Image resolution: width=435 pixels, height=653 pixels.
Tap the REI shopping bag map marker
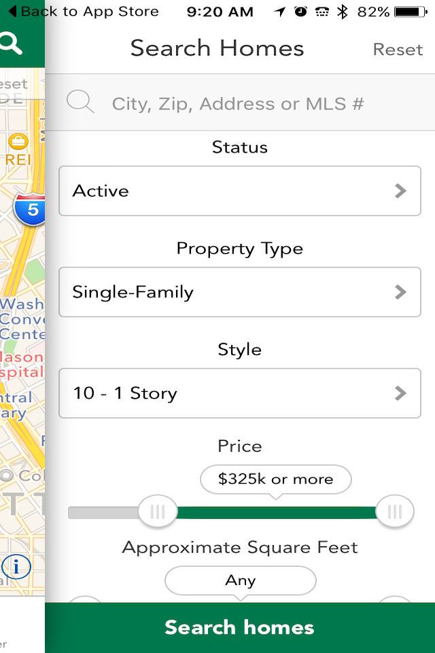18,141
